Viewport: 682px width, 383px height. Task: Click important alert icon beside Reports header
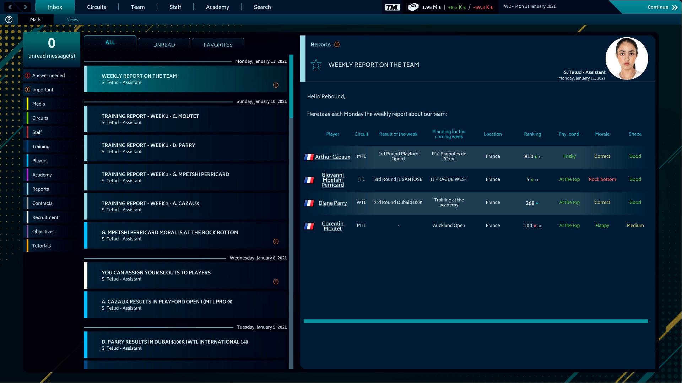pos(337,45)
